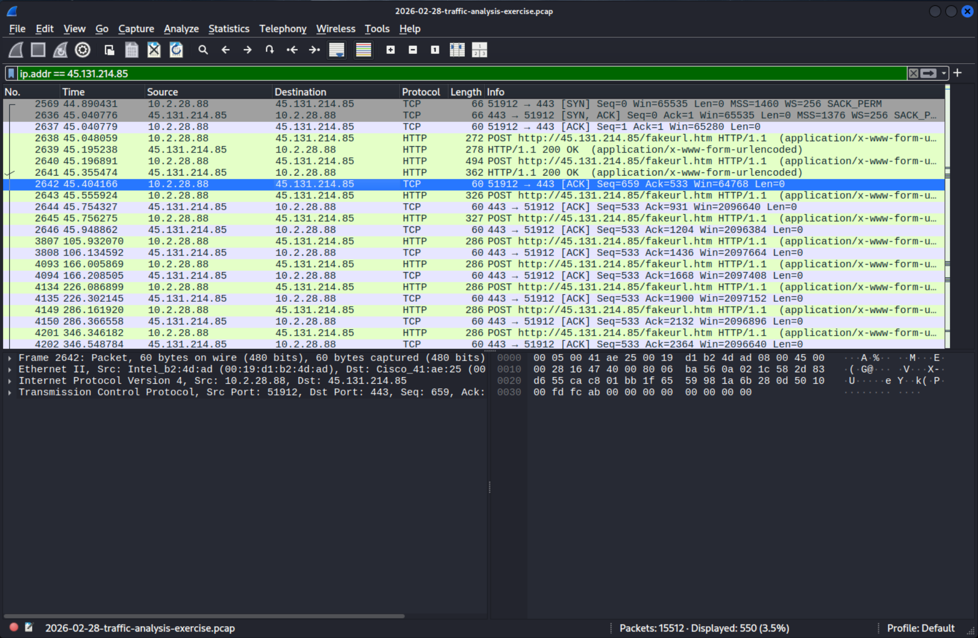Viewport: 978px width, 638px height.
Task: Click the Packets: 15512 status text
Action: pos(704,628)
